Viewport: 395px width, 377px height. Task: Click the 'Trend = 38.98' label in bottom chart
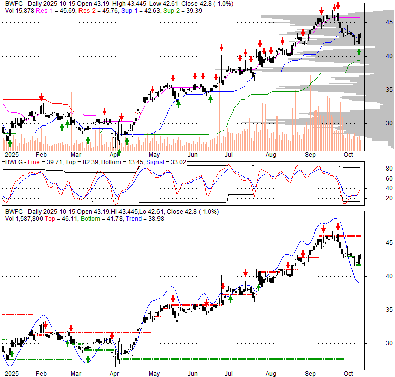click(x=145, y=219)
